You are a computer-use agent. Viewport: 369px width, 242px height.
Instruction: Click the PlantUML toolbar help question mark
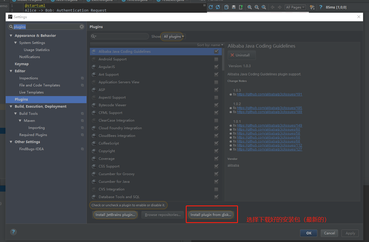(x=320, y=7)
